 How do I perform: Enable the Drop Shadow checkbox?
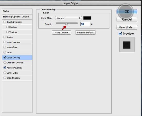click(5, 78)
